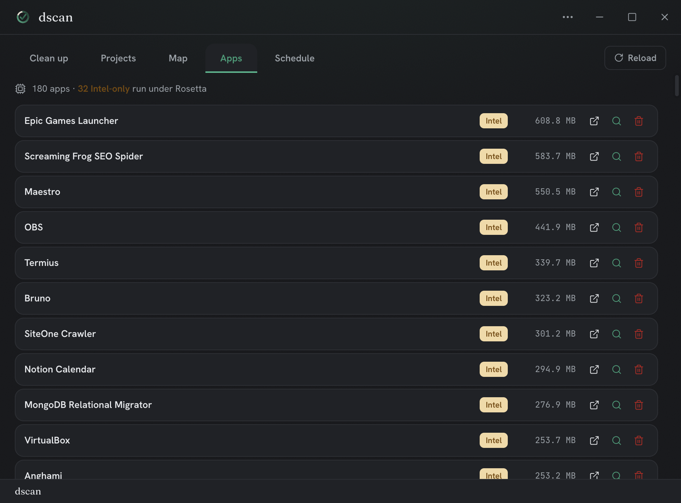Click the magnifier icon for OBS
Screen dimensions: 681x503
pyautogui.click(x=617, y=227)
